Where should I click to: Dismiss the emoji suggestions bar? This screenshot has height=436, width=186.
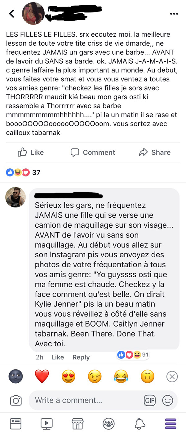click(172, 377)
